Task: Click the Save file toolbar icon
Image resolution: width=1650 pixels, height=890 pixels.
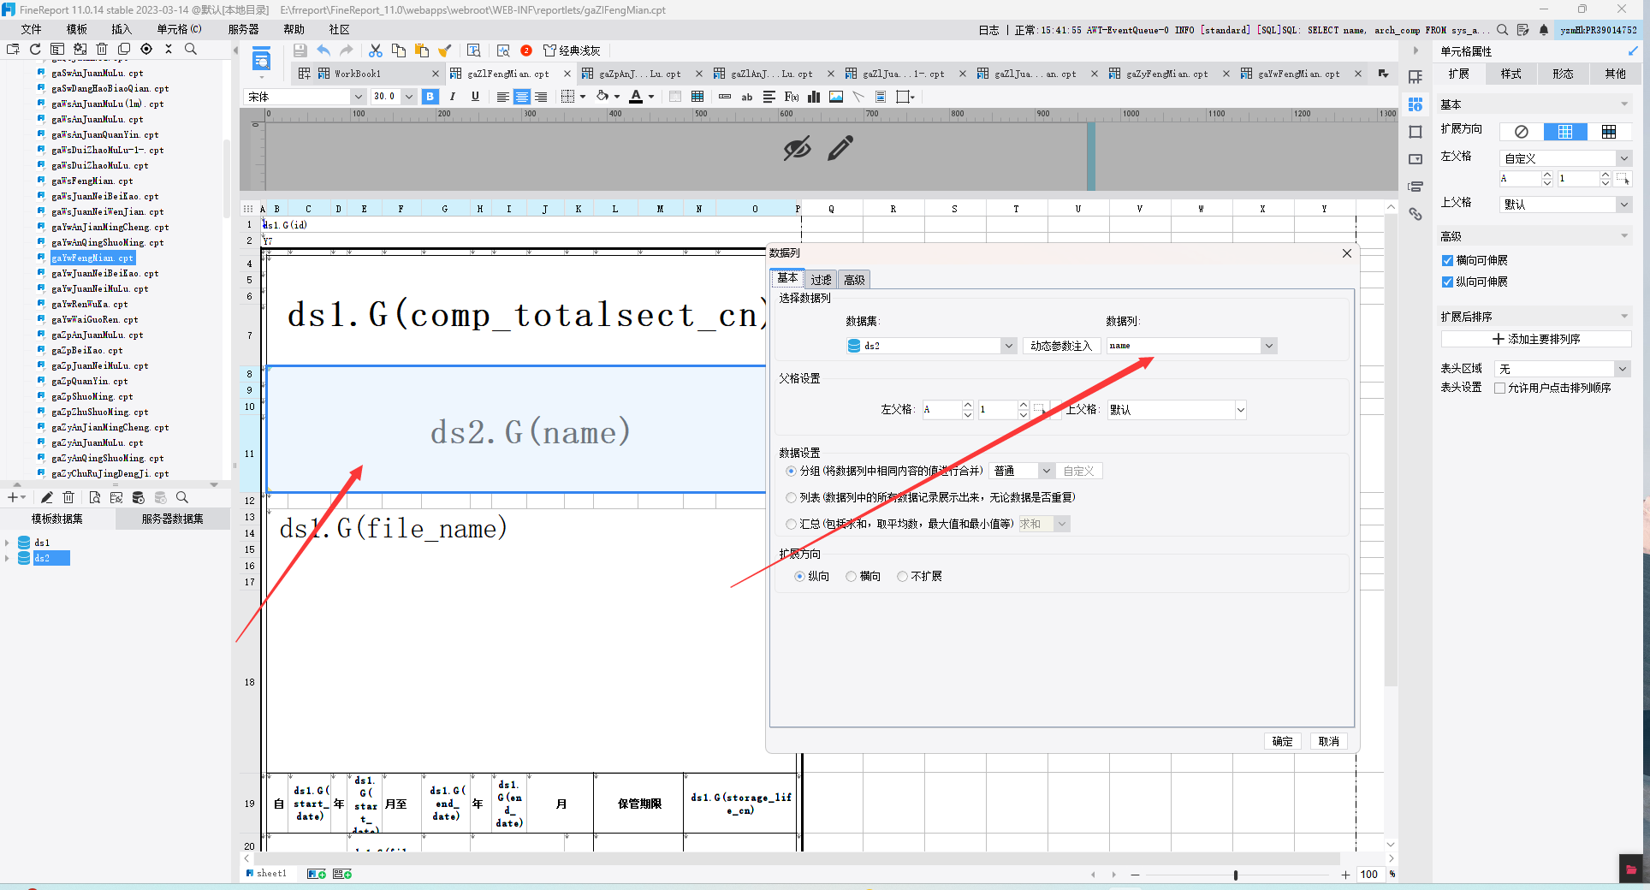Action: click(x=300, y=50)
